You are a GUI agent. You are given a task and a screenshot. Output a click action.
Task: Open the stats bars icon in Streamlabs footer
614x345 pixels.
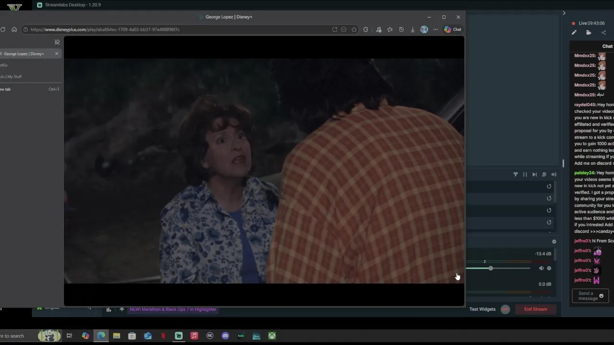click(109, 310)
